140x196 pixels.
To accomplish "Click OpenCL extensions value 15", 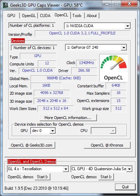I will coord(118,101).
